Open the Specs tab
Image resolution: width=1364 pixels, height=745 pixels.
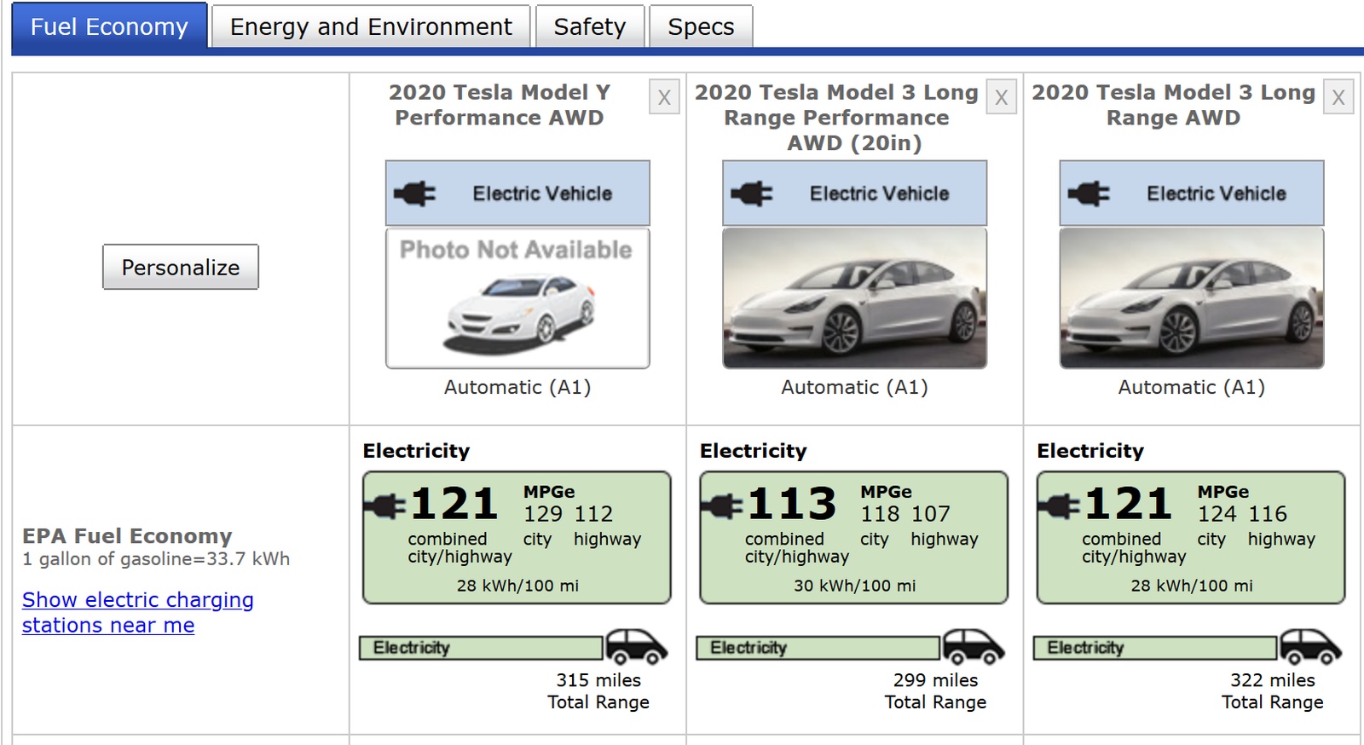coord(701,26)
